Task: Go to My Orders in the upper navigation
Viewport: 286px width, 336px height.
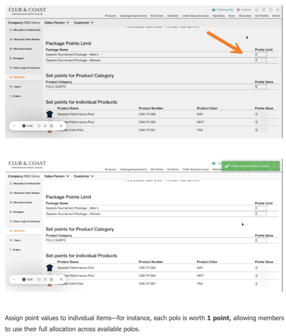Action: (157, 16)
